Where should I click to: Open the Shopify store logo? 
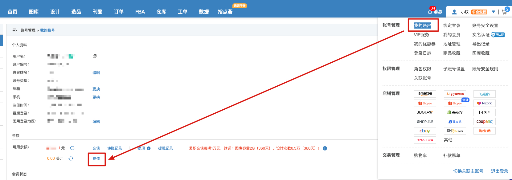tap(455, 112)
